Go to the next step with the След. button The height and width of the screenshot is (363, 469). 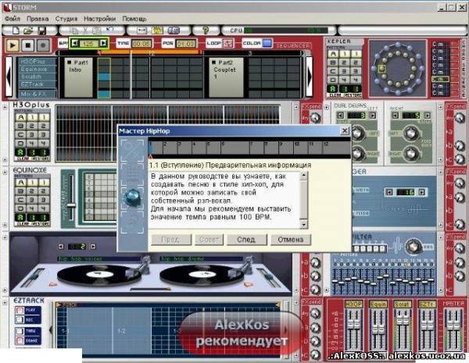(x=246, y=240)
